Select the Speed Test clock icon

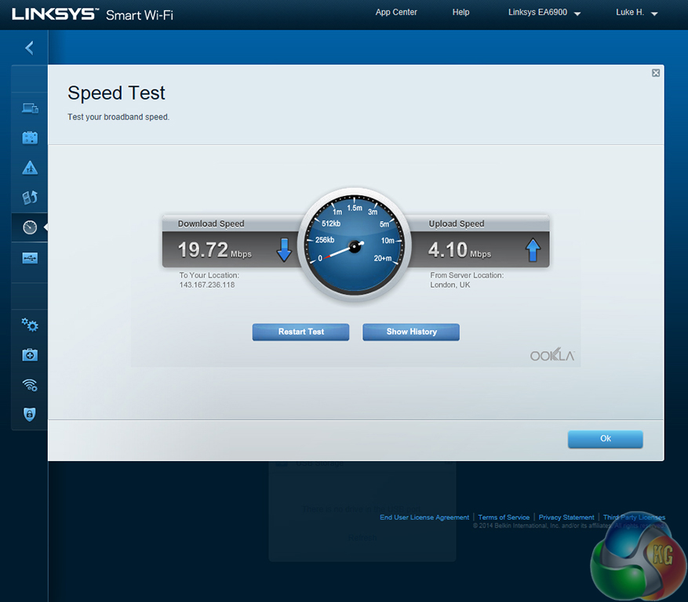[30, 227]
